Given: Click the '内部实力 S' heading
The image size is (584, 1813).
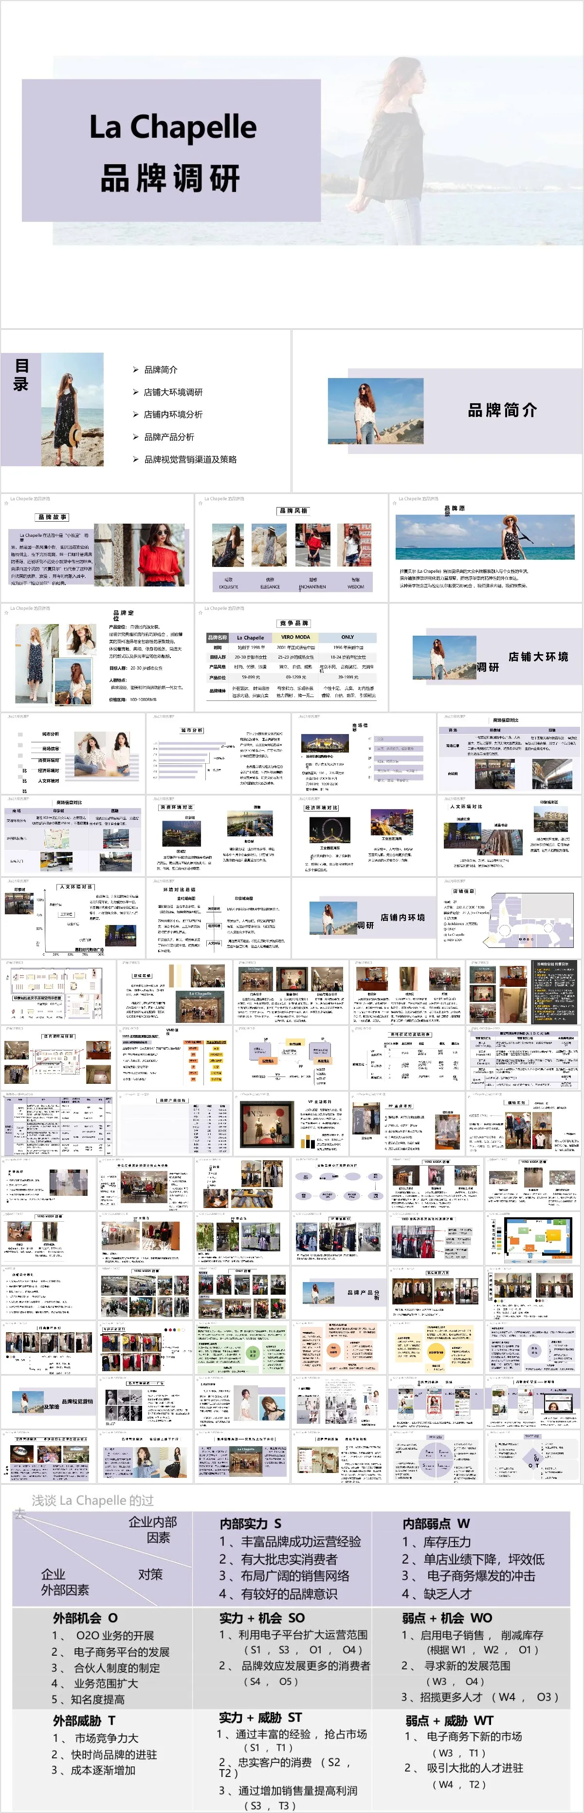Looking at the screenshot, I should 250,1523.
